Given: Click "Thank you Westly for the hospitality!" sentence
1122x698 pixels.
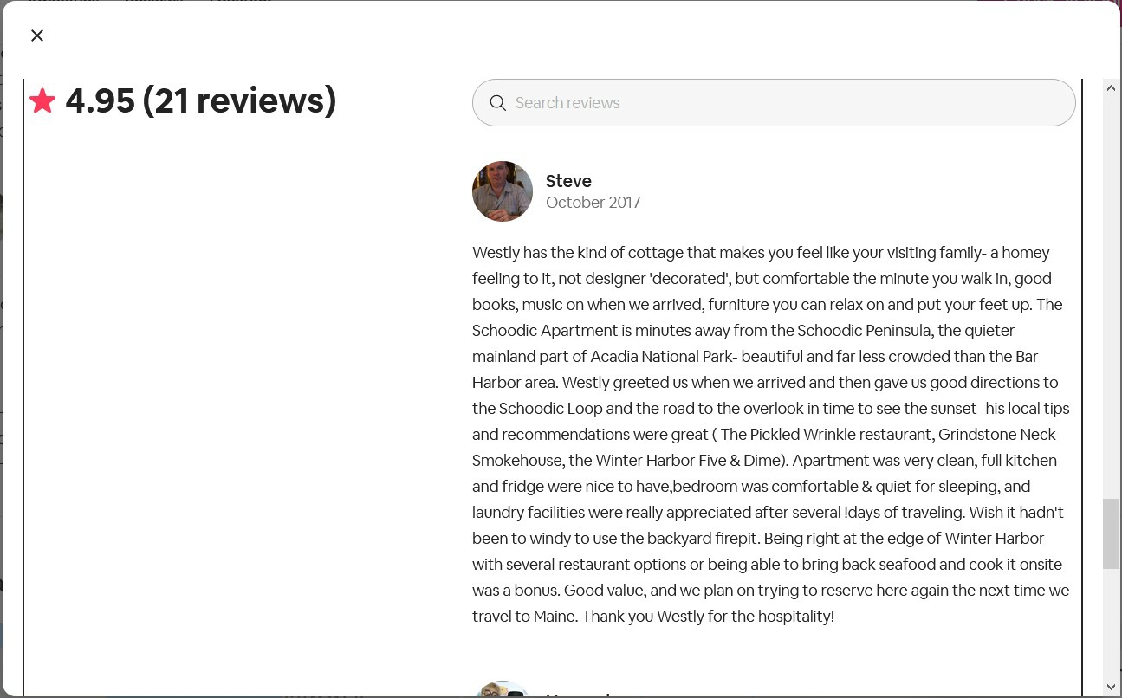Looking at the screenshot, I should click(x=707, y=617).
